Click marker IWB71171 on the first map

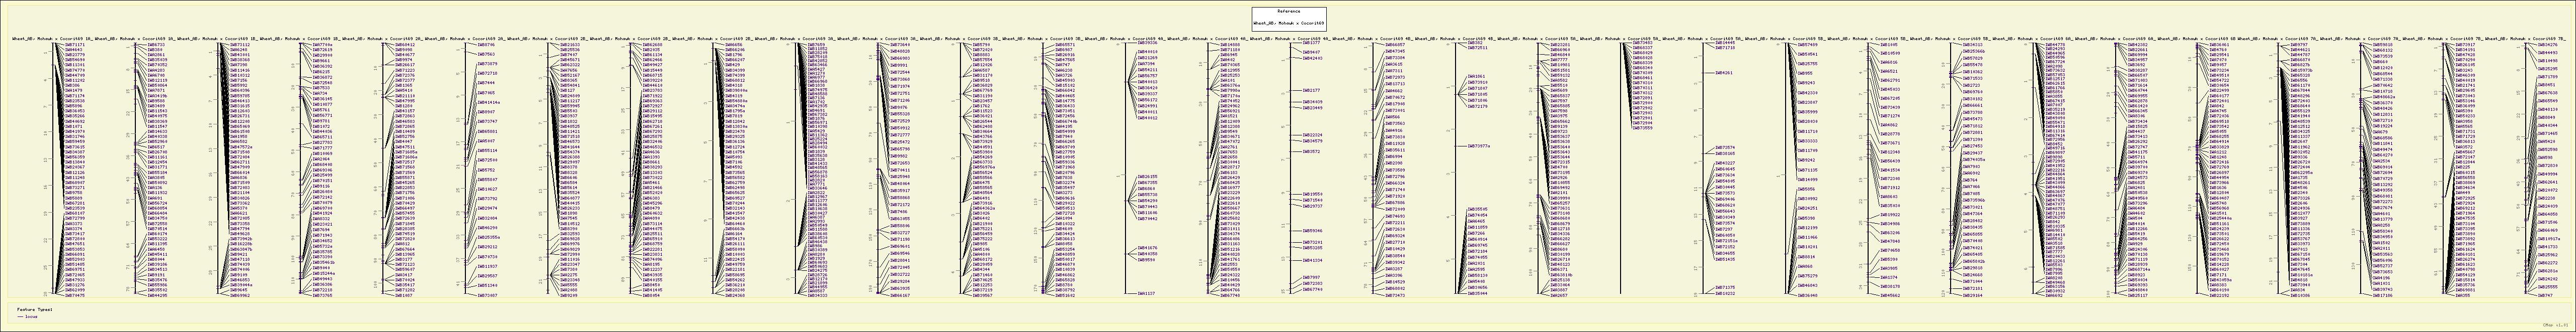tap(75, 45)
